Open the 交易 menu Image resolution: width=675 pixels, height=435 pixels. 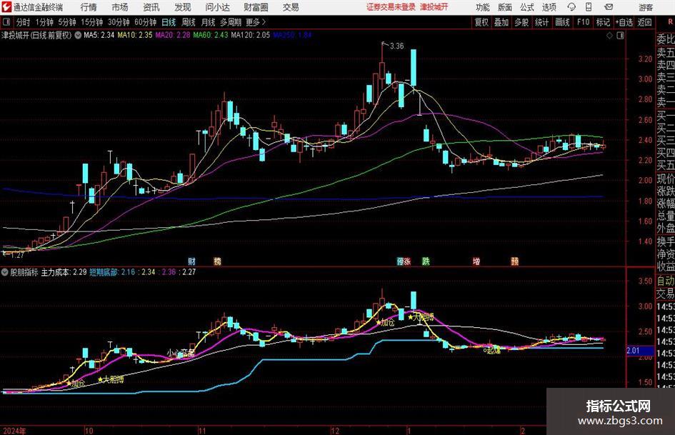[x=291, y=7]
